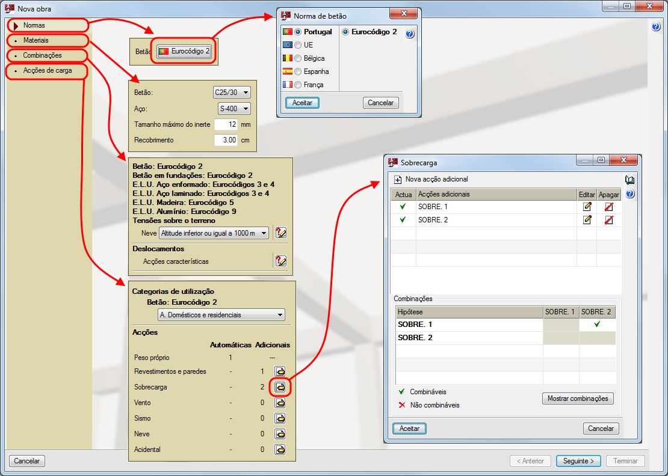This screenshot has height=476, width=668.
Task: Click Nova acção adicional plus icon
Action: coord(397,180)
